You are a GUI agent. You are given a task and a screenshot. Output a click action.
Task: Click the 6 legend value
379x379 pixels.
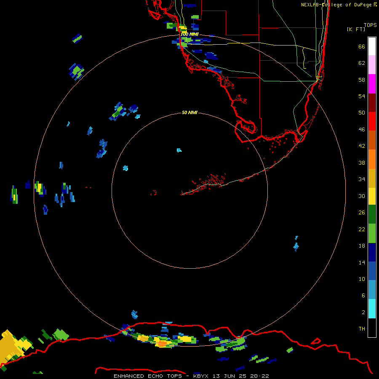pyautogui.click(x=363, y=295)
